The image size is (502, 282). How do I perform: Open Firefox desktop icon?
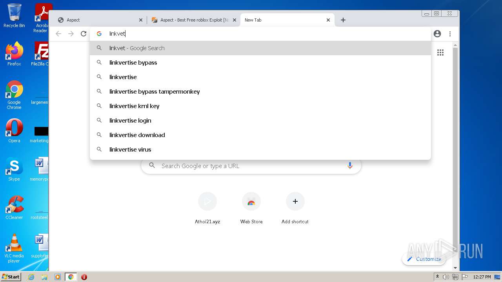pos(14,54)
